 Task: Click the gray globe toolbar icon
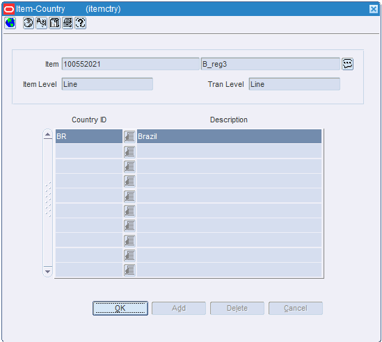[x=29, y=23]
